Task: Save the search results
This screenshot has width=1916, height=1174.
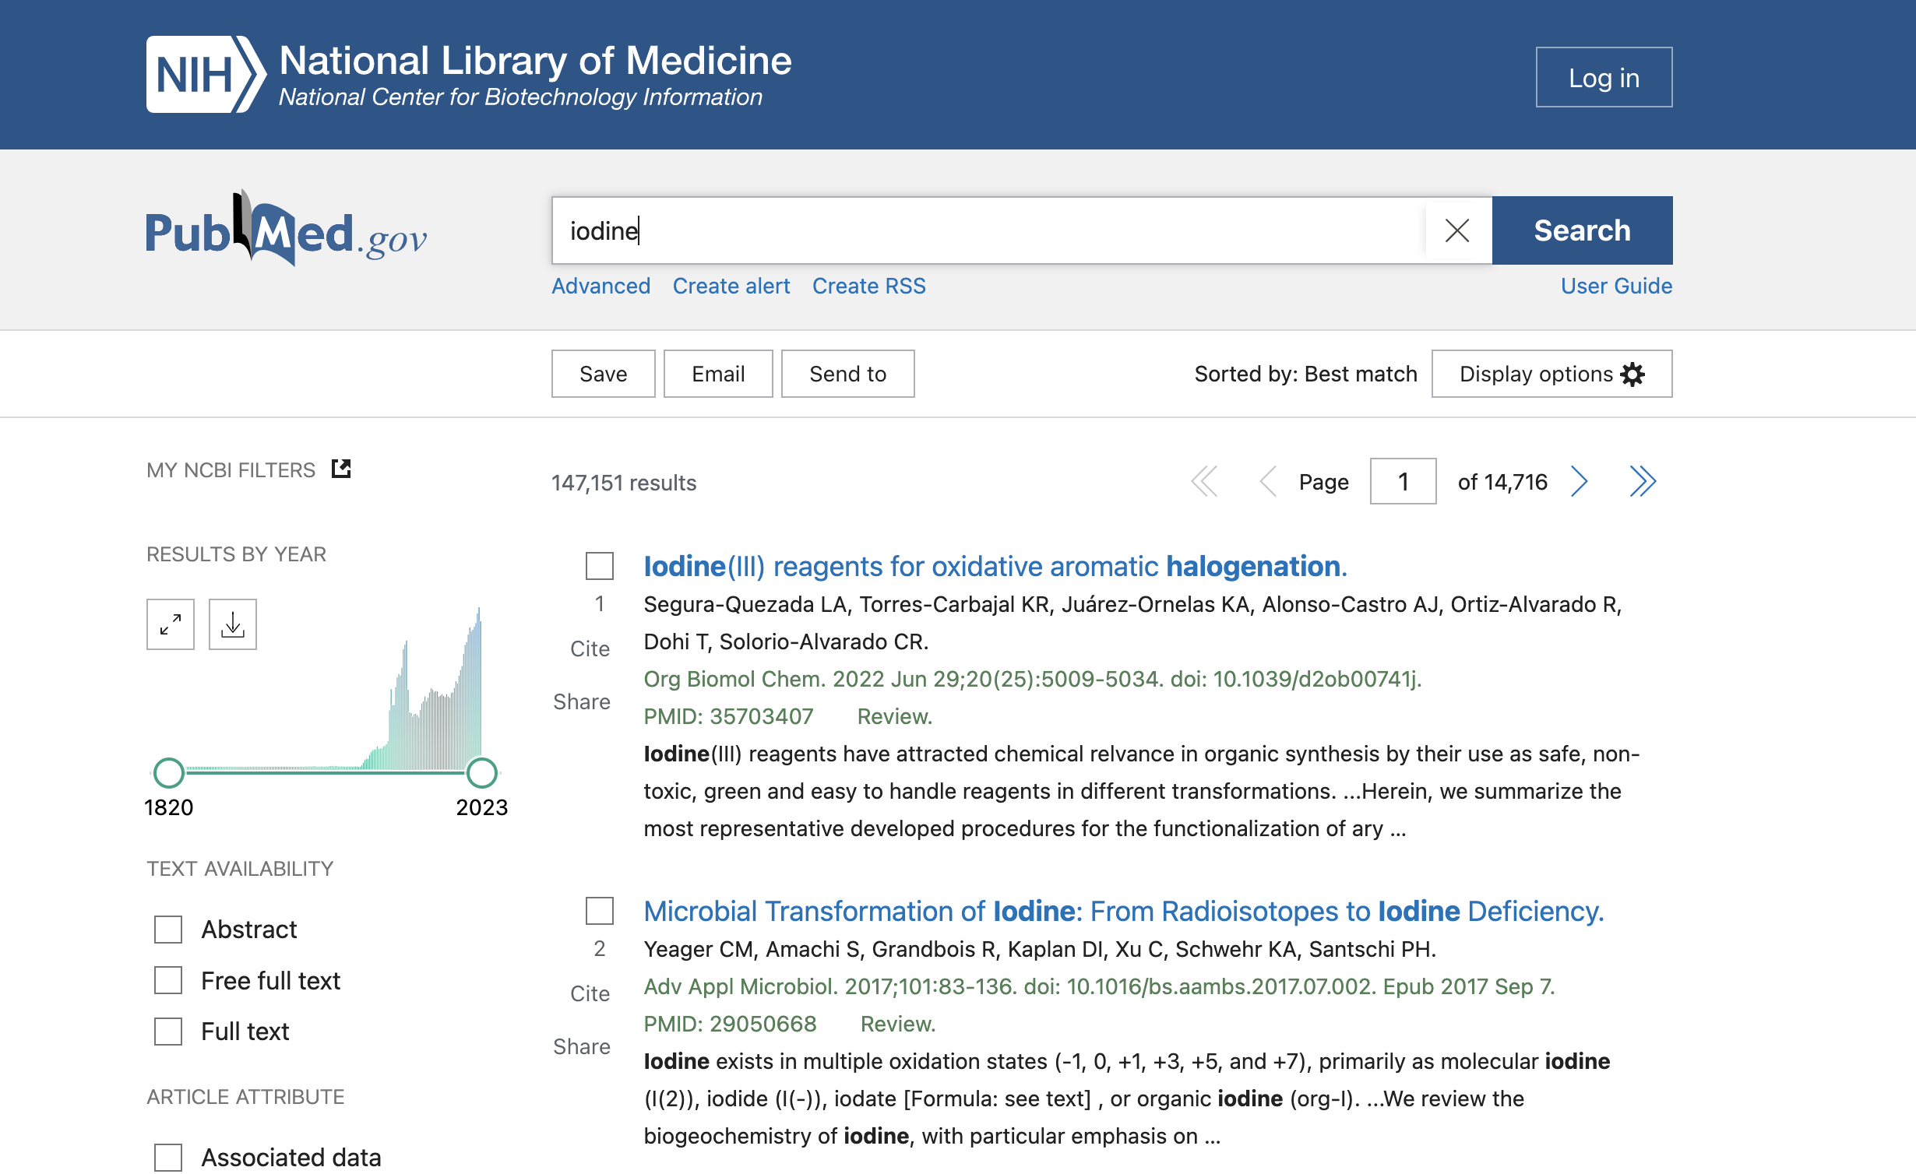Action: point(604,374)
